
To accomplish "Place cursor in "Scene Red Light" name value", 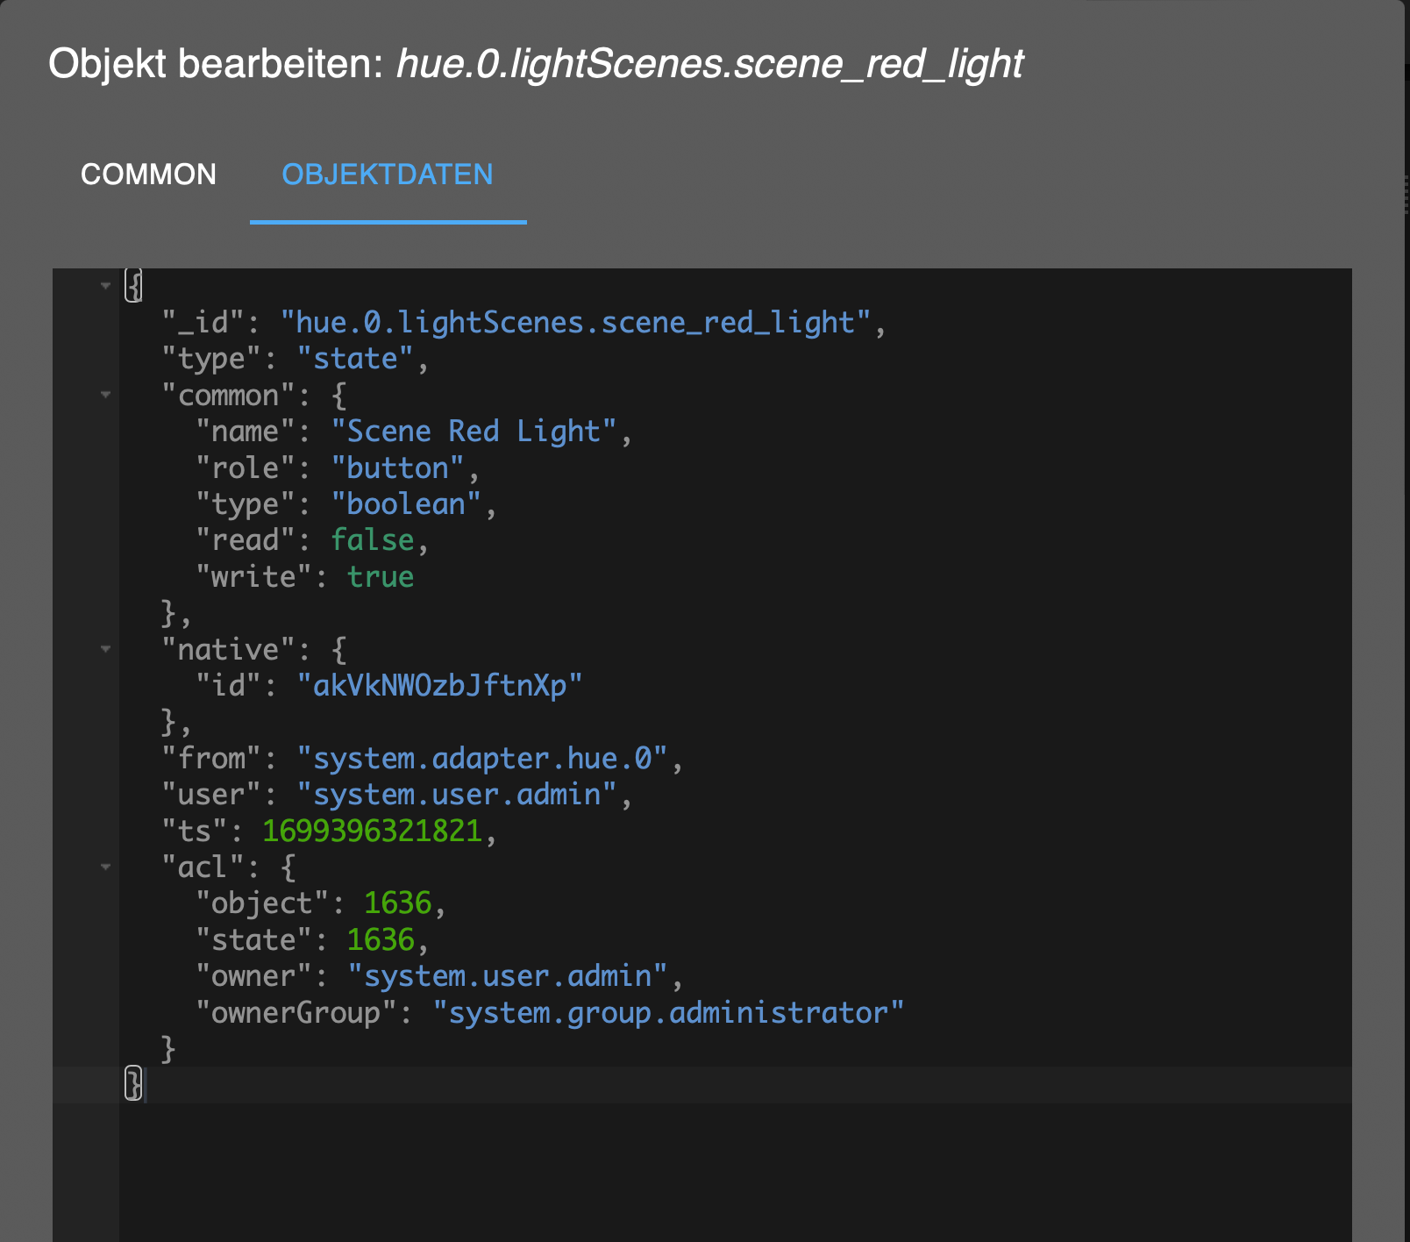I will (x=474, y=432).
